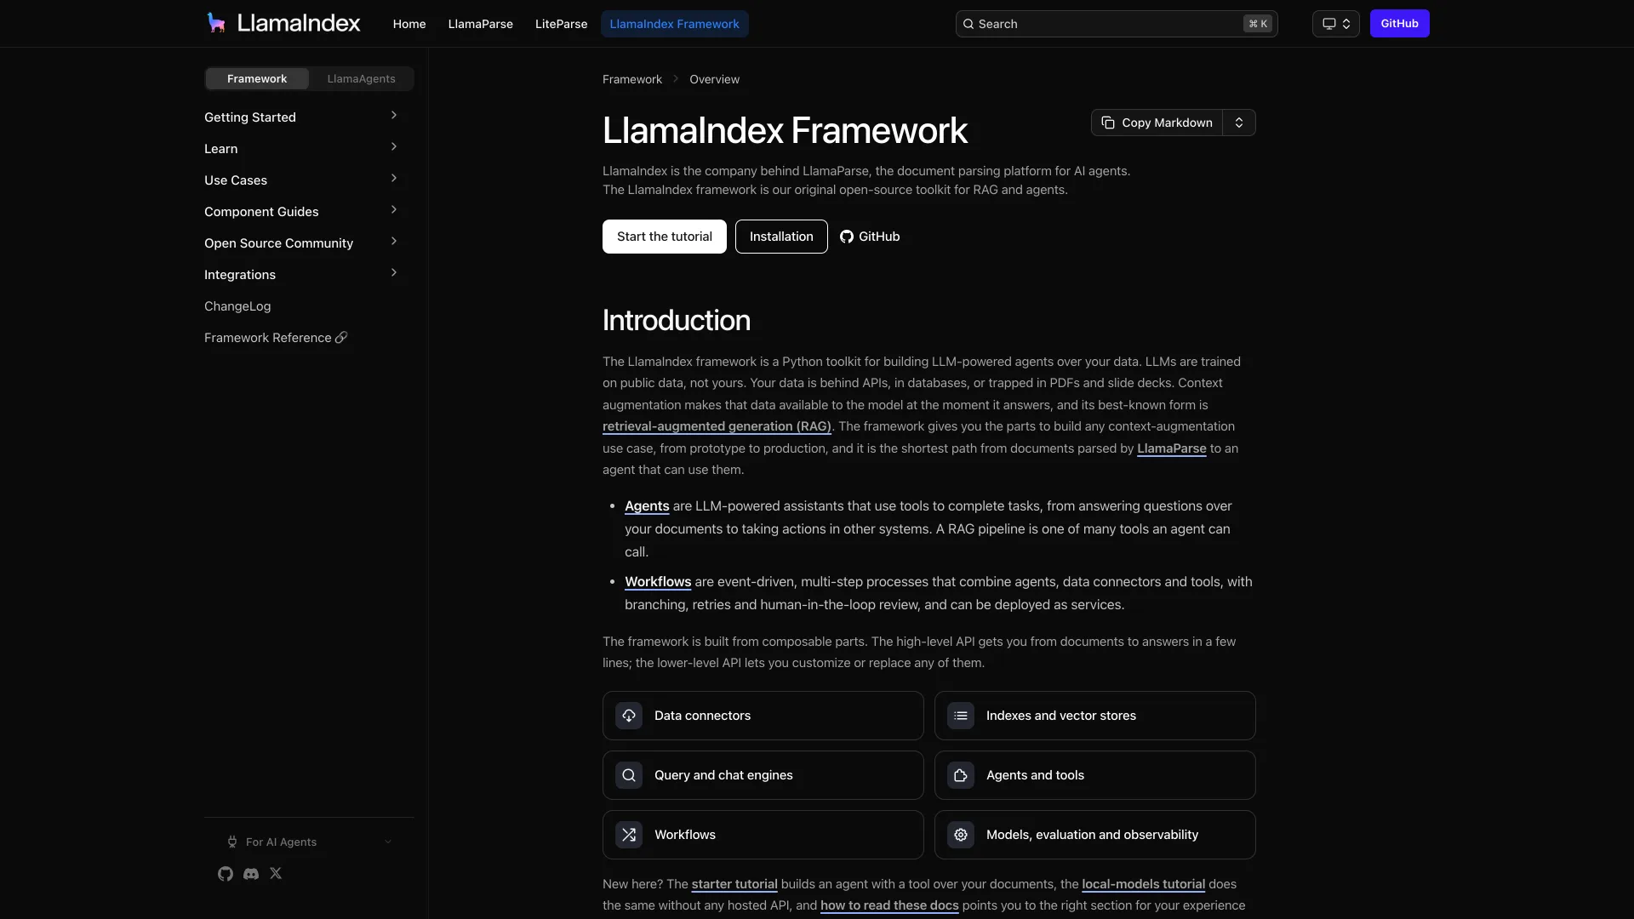Click the Workflows shuffle icon
The image size is (1634, 919).
(x=629, y=835)
